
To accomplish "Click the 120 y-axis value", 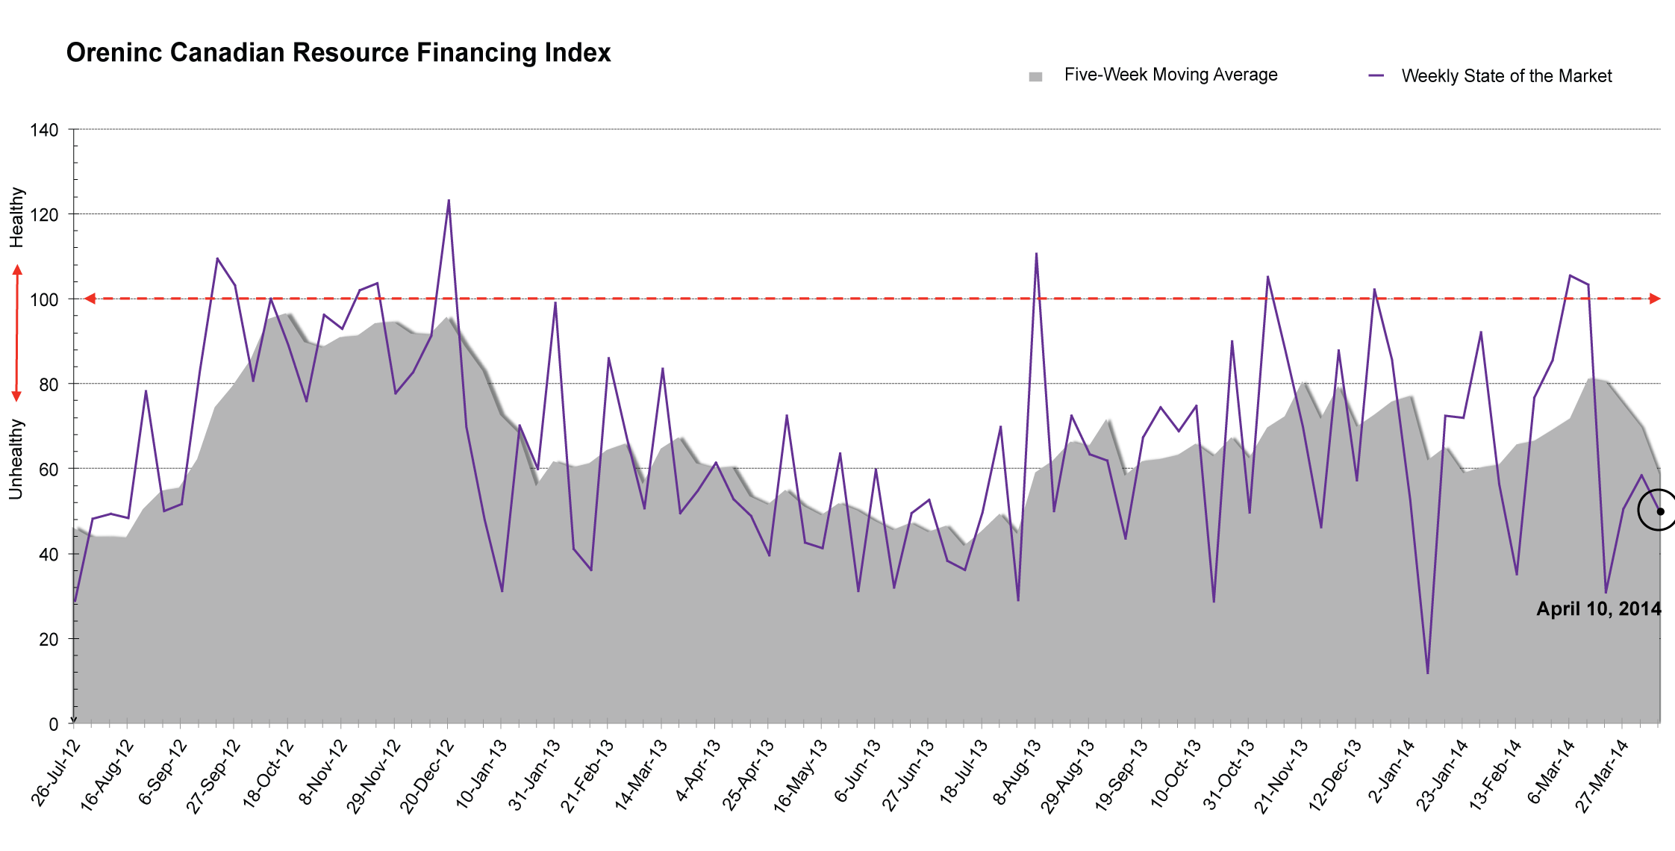I will 44,216.
